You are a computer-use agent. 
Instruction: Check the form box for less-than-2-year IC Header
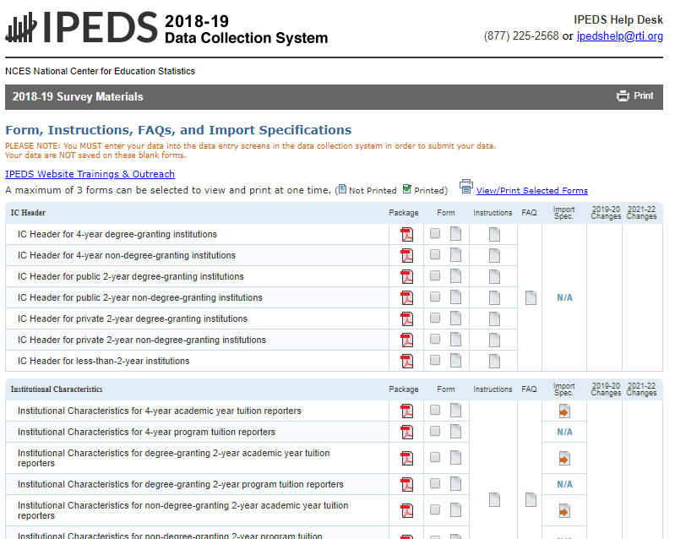[x=435, y=361]
